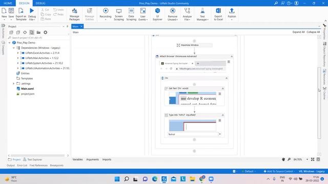
Task: Switch to Test Explorer tab
Action: (x=33, y=159)
